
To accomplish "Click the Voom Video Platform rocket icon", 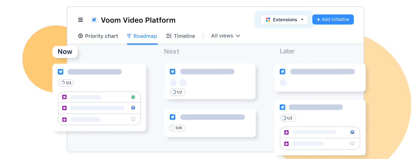I will (x=94, y=20).
